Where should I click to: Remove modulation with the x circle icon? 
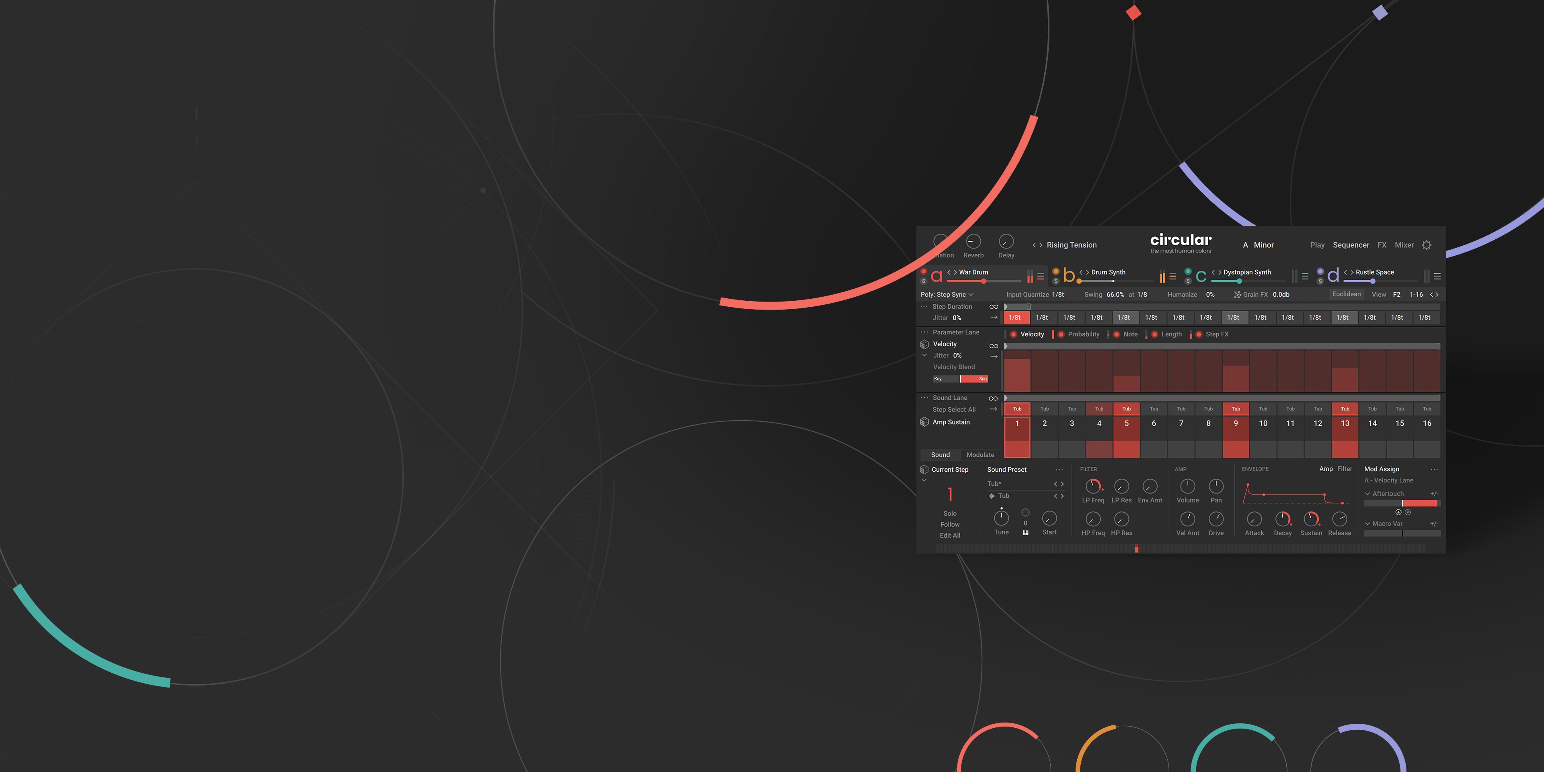[x=1408, y=513]
